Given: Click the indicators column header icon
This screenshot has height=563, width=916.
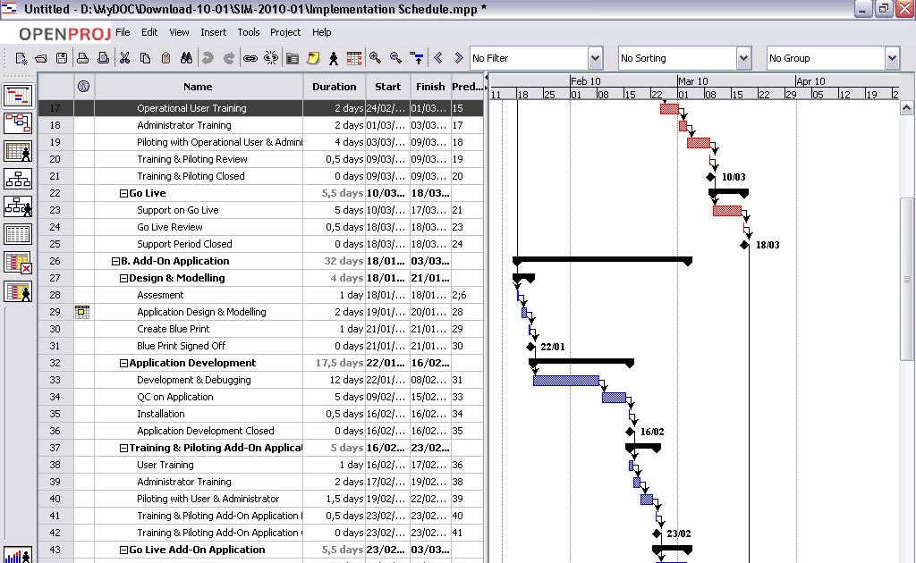Looking at the screenshot, I should coord(83,87).
